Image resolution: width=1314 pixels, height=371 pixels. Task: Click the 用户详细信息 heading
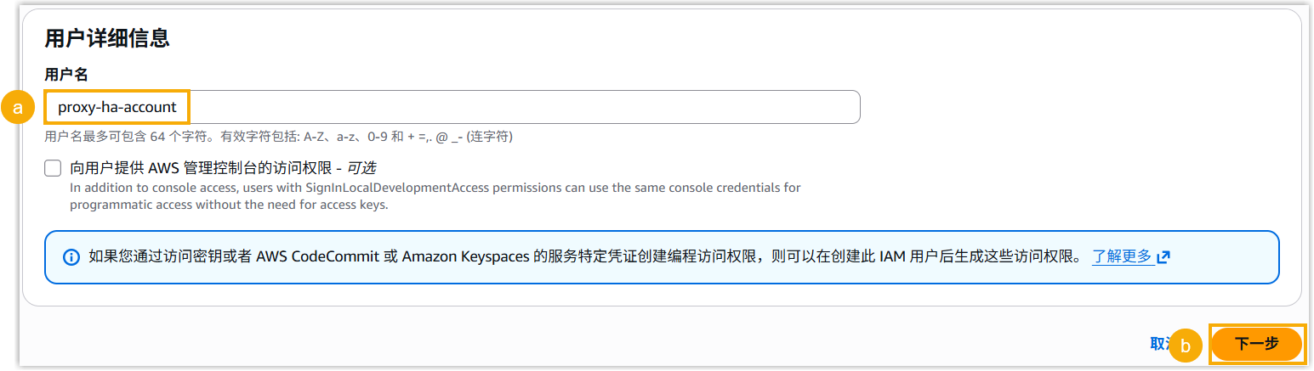(x=106, y=37)
